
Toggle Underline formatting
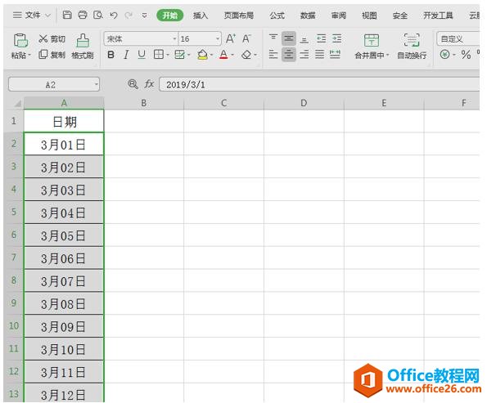pos(142,55)
